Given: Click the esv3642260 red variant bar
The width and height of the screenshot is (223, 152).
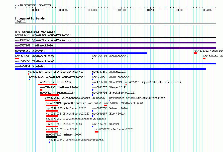Looking at the screenshot, I should click(52, 100).
